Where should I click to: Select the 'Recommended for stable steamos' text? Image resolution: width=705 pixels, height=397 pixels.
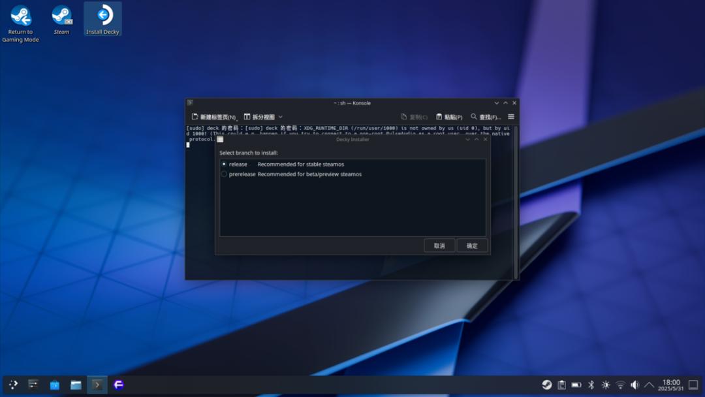[301, 164]
